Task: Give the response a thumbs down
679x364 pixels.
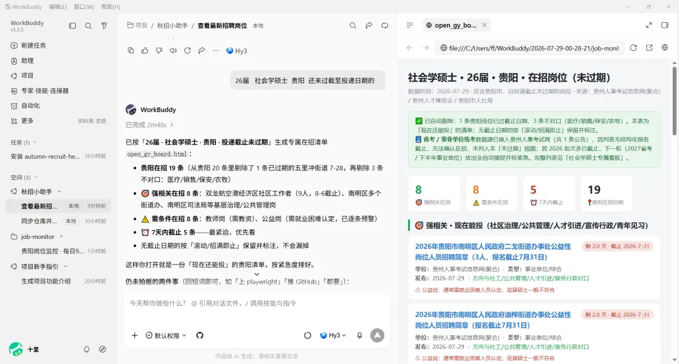Action: coord(159,51)
